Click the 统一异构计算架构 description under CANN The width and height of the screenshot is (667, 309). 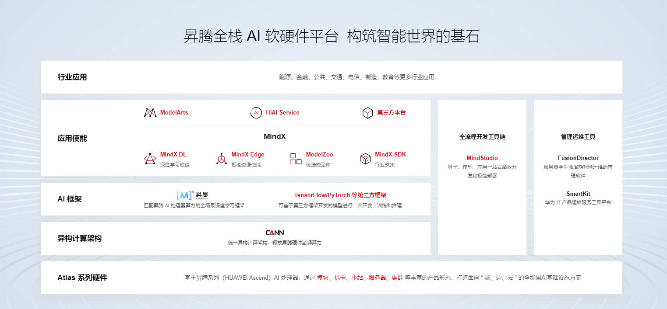[x=275, y=243]
